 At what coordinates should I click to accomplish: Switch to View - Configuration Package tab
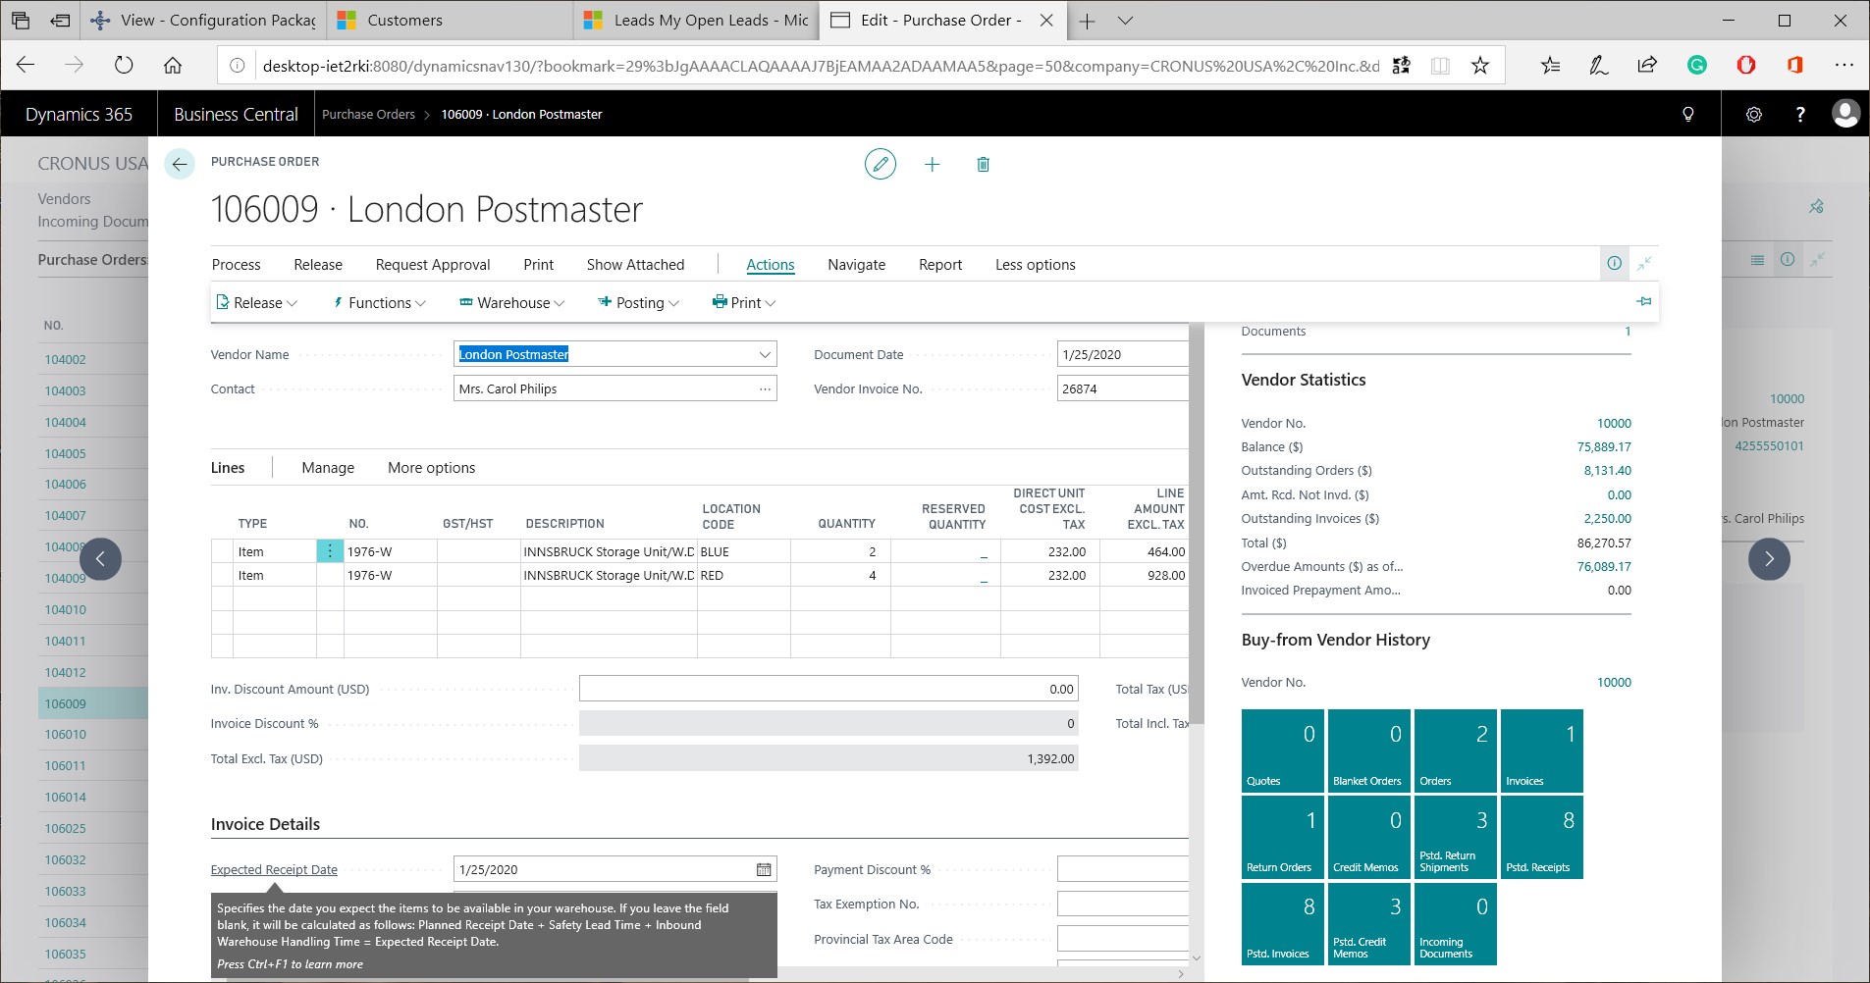tap(201, 21)
